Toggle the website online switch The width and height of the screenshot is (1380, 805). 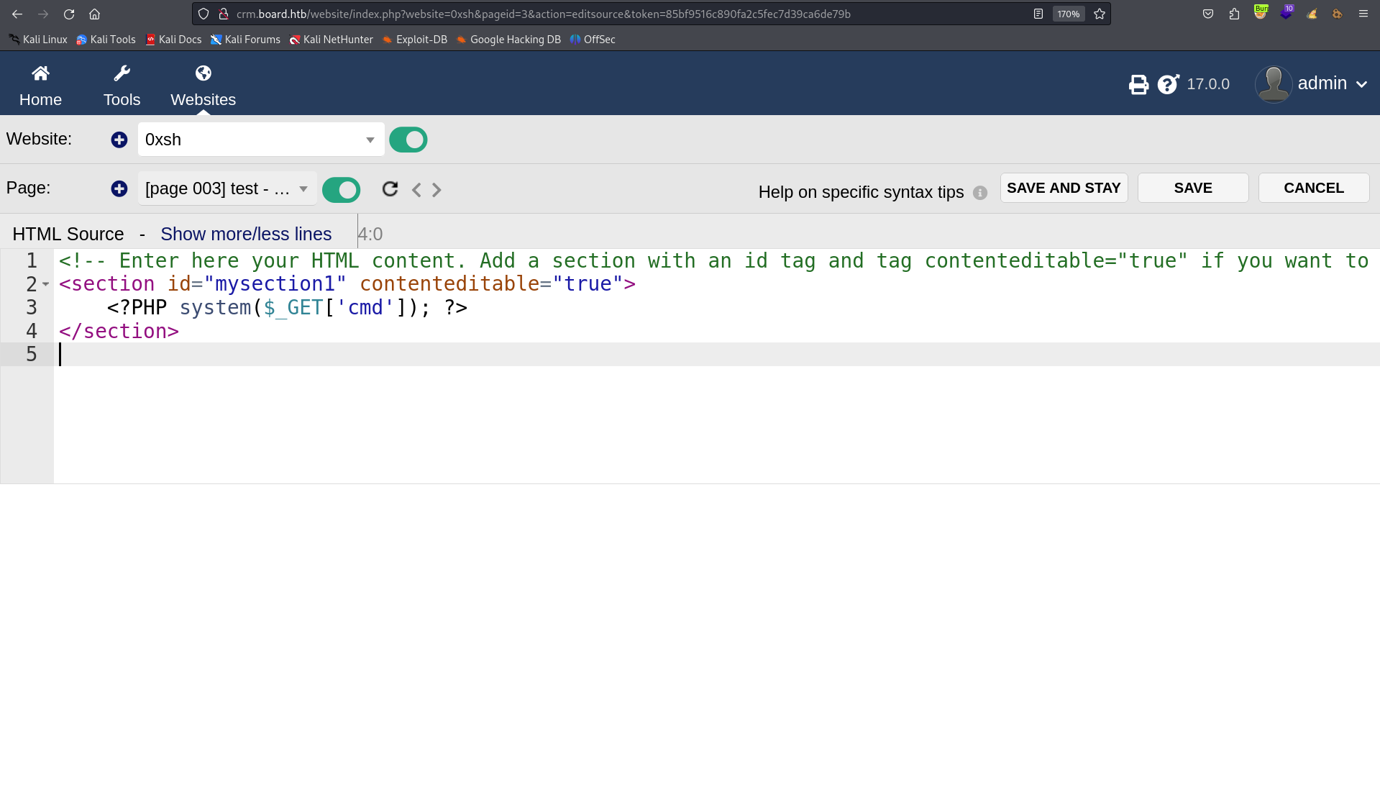point(408,140)
